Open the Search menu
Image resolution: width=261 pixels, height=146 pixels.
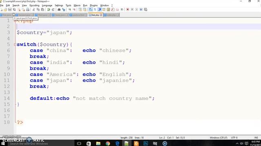16,5
